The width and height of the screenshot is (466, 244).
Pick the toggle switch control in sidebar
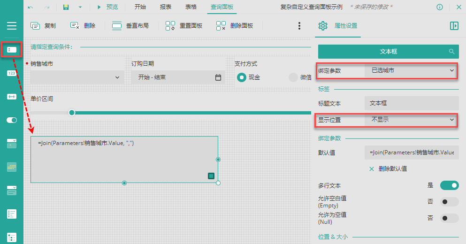tap(12, 120)
